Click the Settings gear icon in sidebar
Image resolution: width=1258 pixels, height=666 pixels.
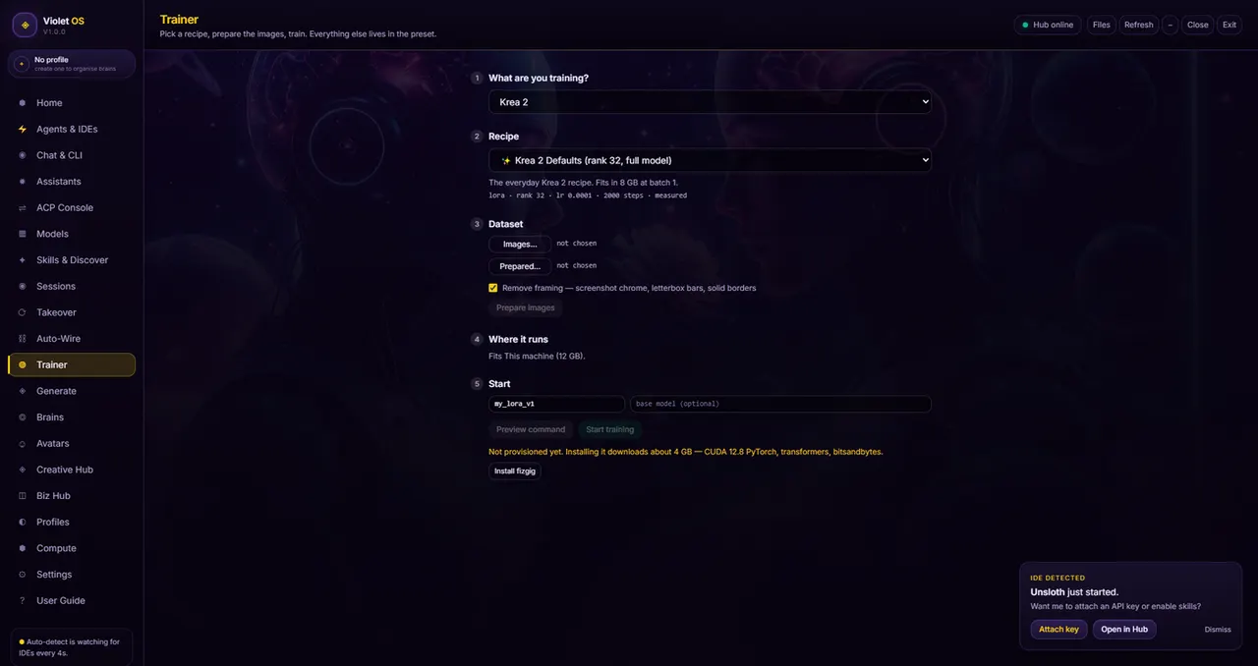23,575
